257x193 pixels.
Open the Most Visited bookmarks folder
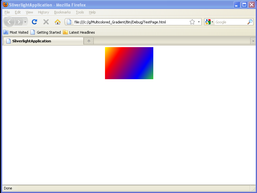(x=16, y=32)
